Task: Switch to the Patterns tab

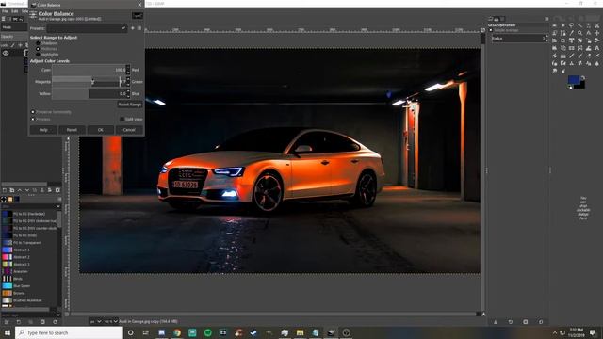Action: (x=10, y=199)
